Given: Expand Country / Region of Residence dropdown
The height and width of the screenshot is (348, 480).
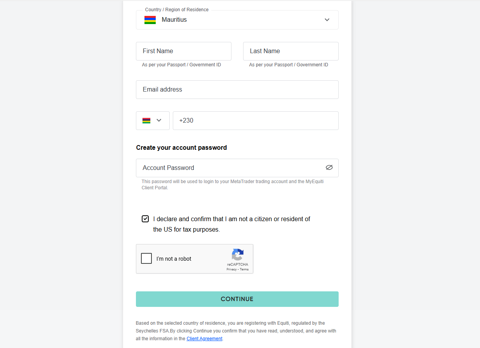Looking at the screenshot, I should (x=237, y=20).
